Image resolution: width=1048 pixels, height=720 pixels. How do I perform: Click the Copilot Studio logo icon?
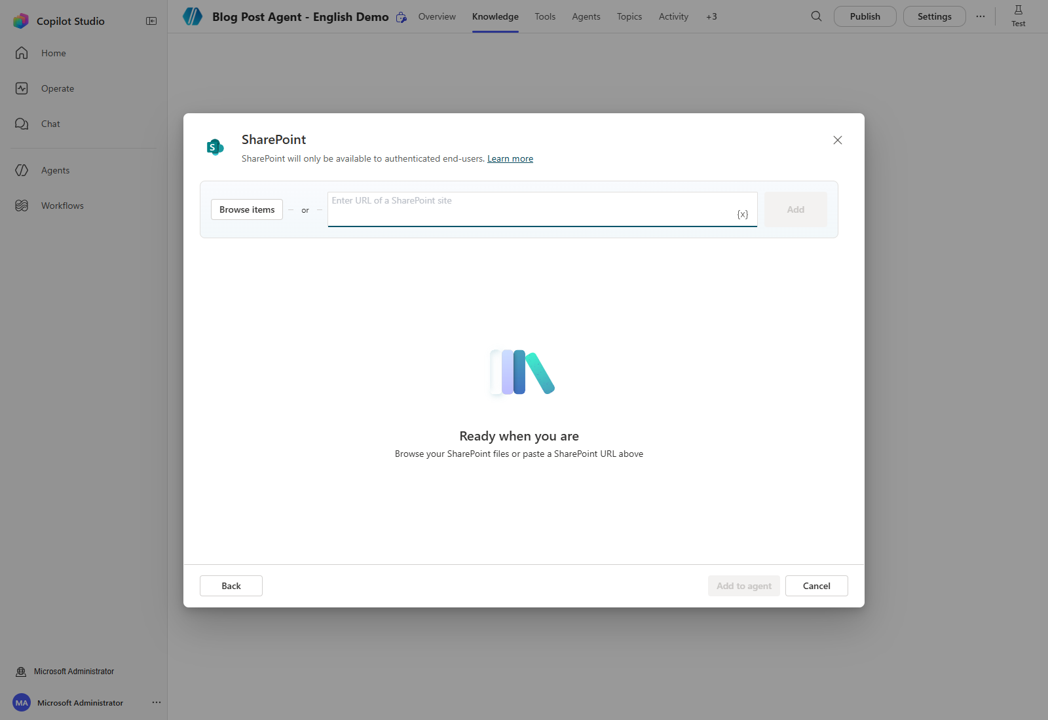click(21, 21)
